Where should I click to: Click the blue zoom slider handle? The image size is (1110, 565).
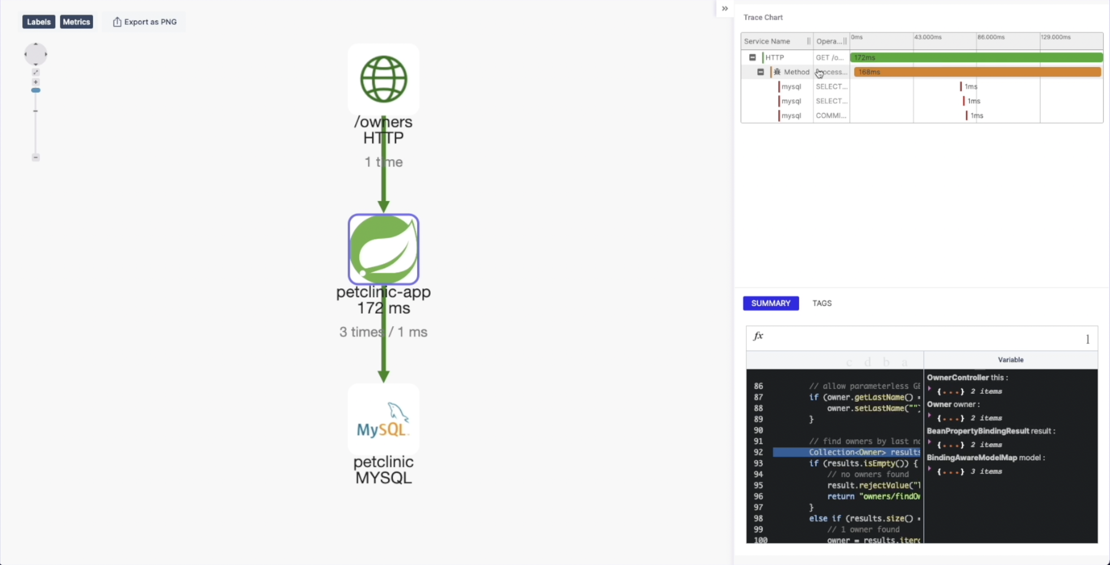click(36, 91)
